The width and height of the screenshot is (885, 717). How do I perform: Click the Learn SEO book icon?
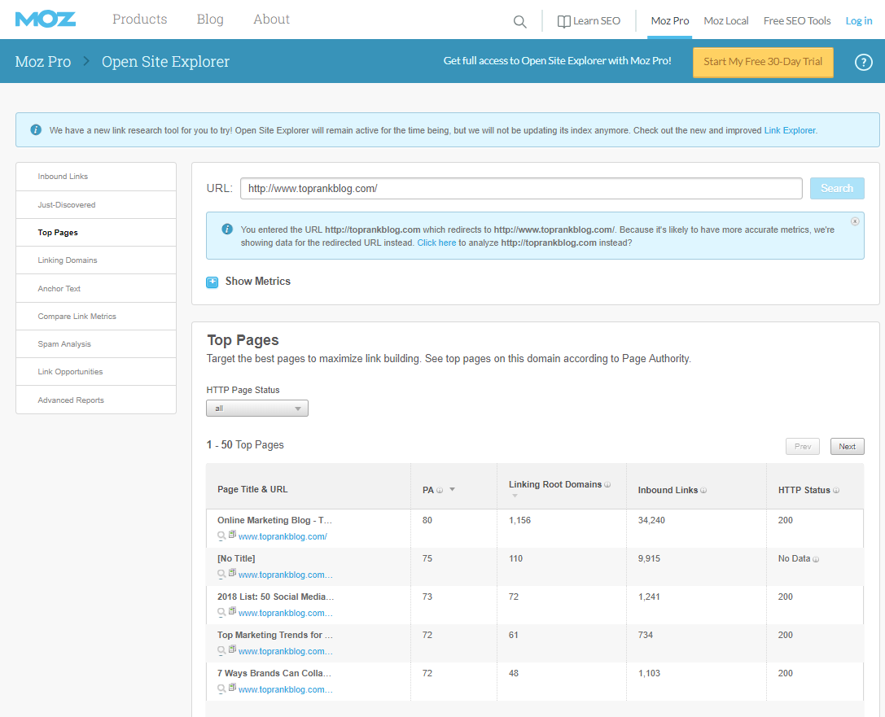point(563,21)
